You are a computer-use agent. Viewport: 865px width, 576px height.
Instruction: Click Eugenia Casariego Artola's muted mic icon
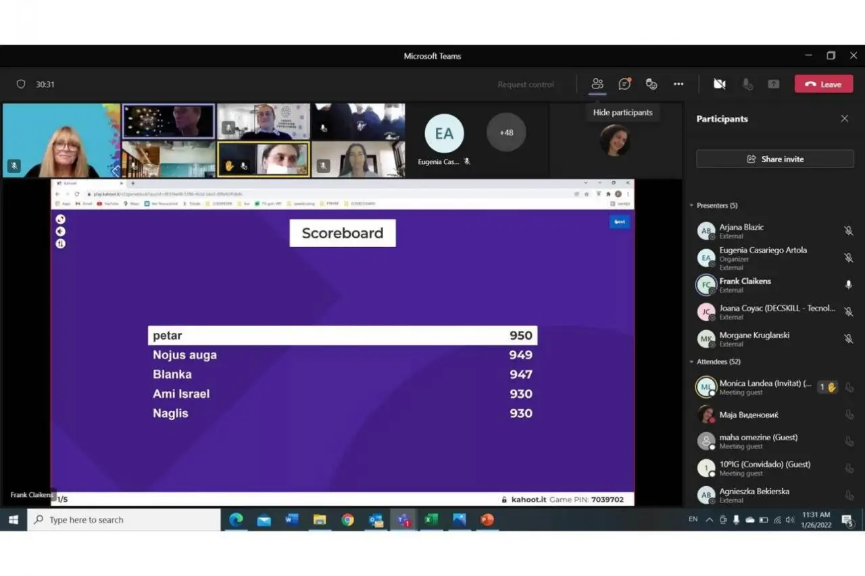pos(848,258)
